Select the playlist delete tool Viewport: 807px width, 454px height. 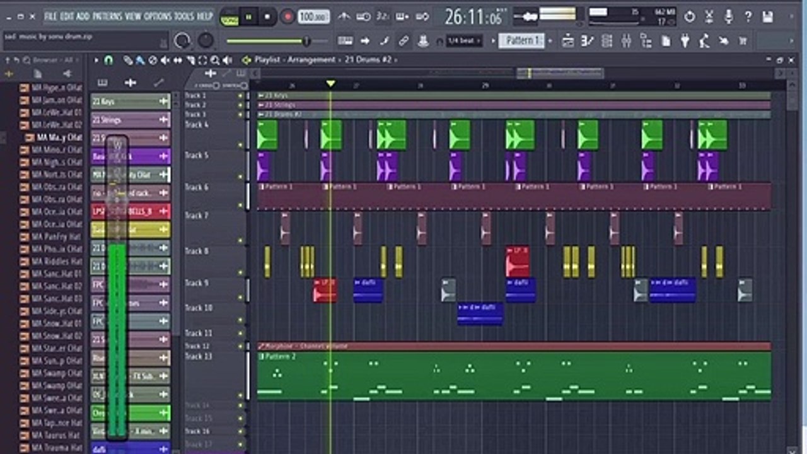153,61
